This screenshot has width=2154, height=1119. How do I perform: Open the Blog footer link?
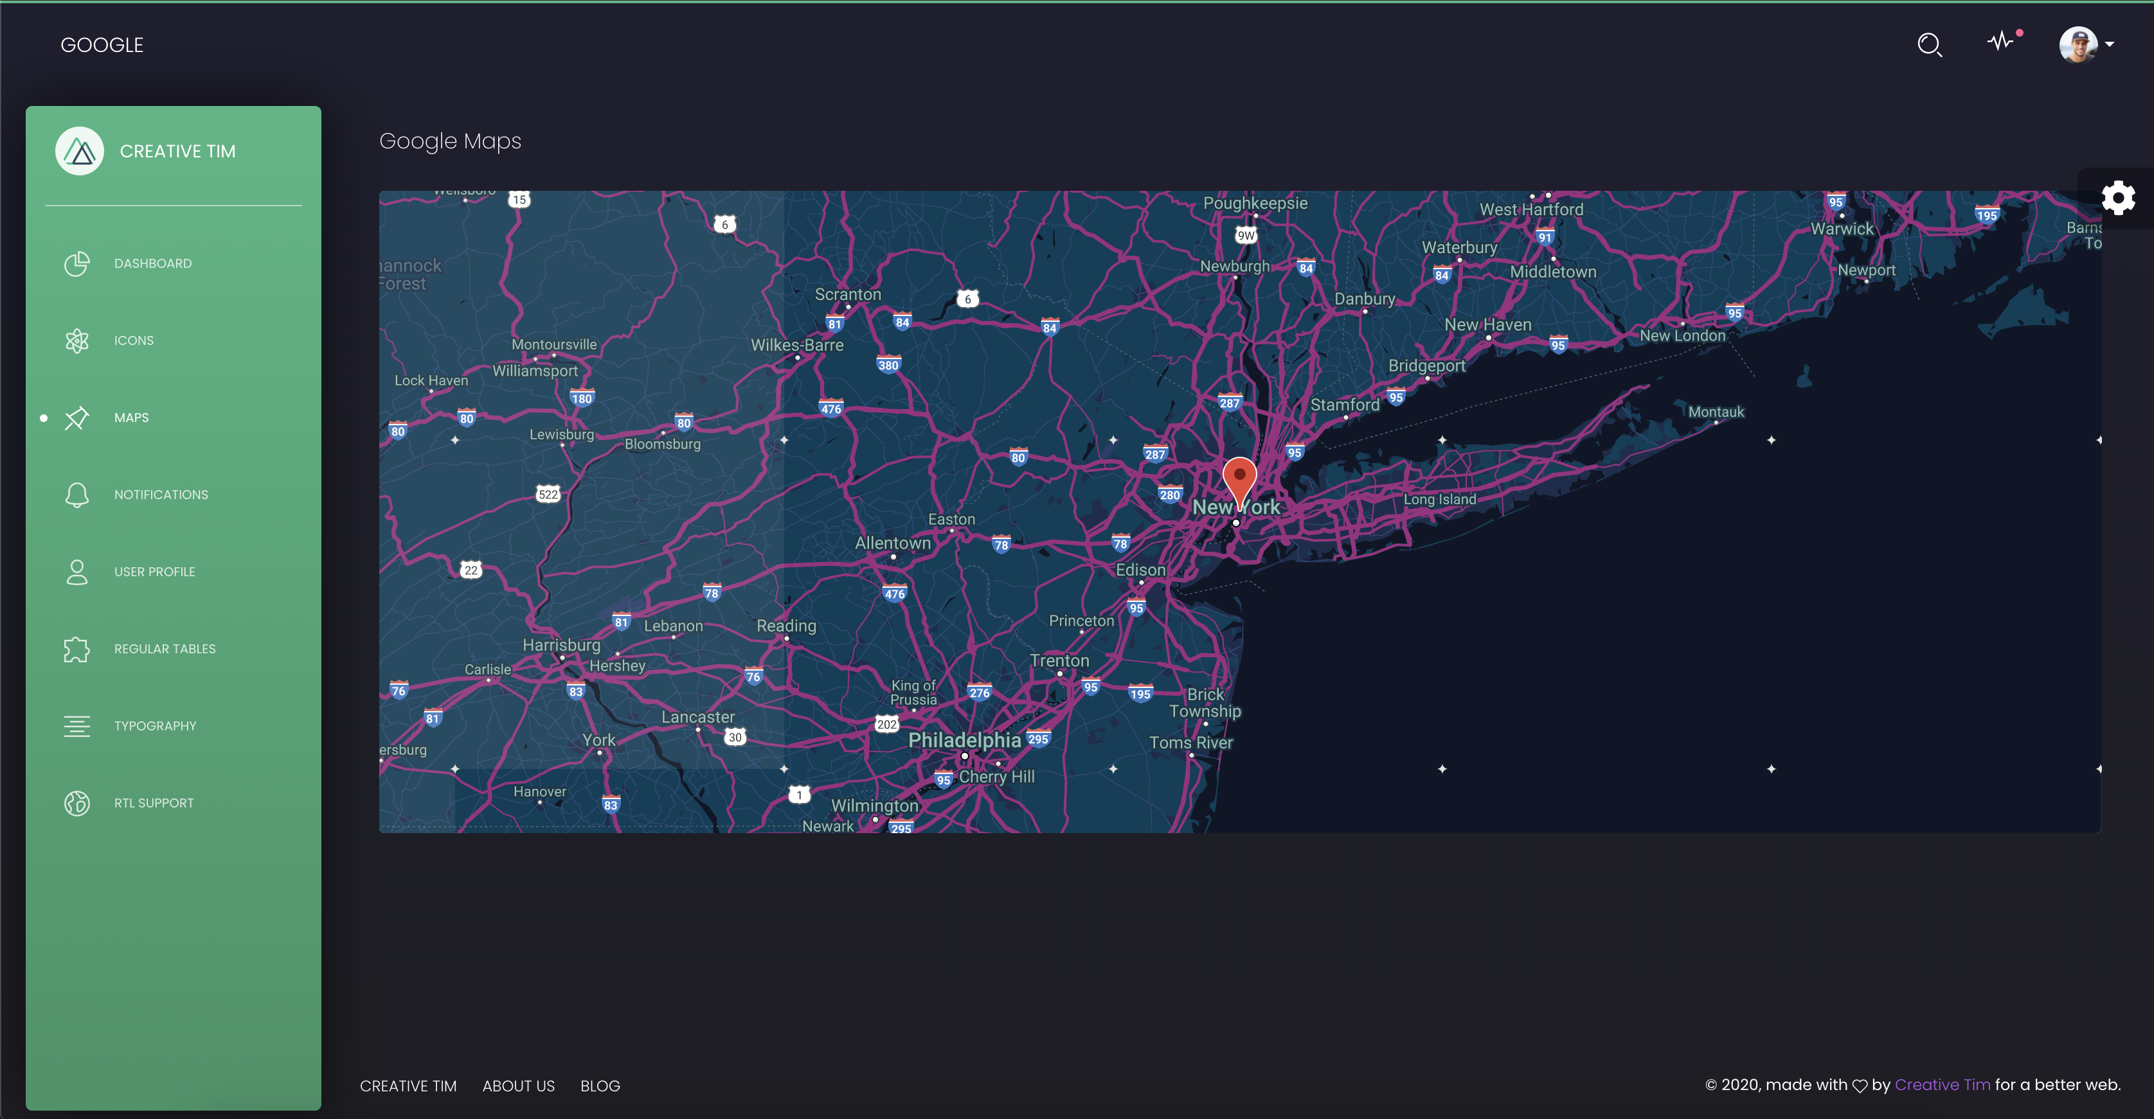[600, 1086]
